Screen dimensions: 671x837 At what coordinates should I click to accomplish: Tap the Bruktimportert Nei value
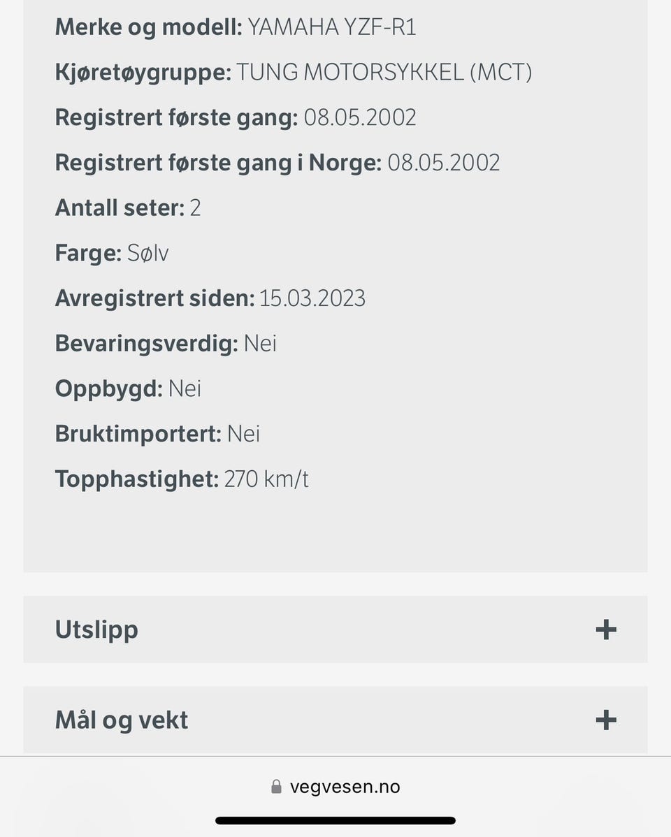(243, 434)
